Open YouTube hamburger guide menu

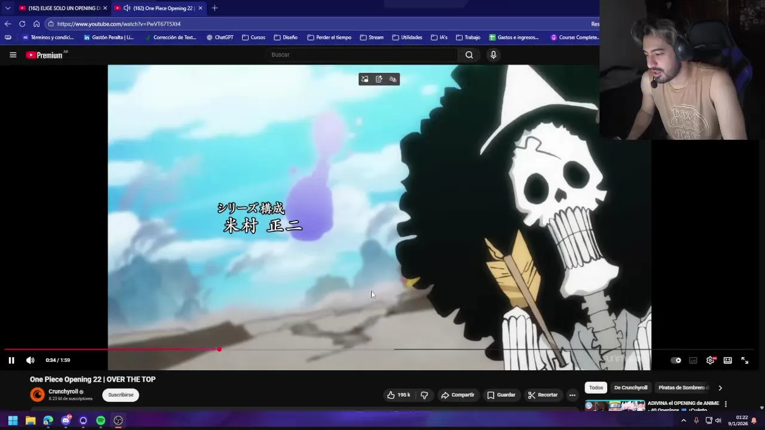[x=13, y=55]
